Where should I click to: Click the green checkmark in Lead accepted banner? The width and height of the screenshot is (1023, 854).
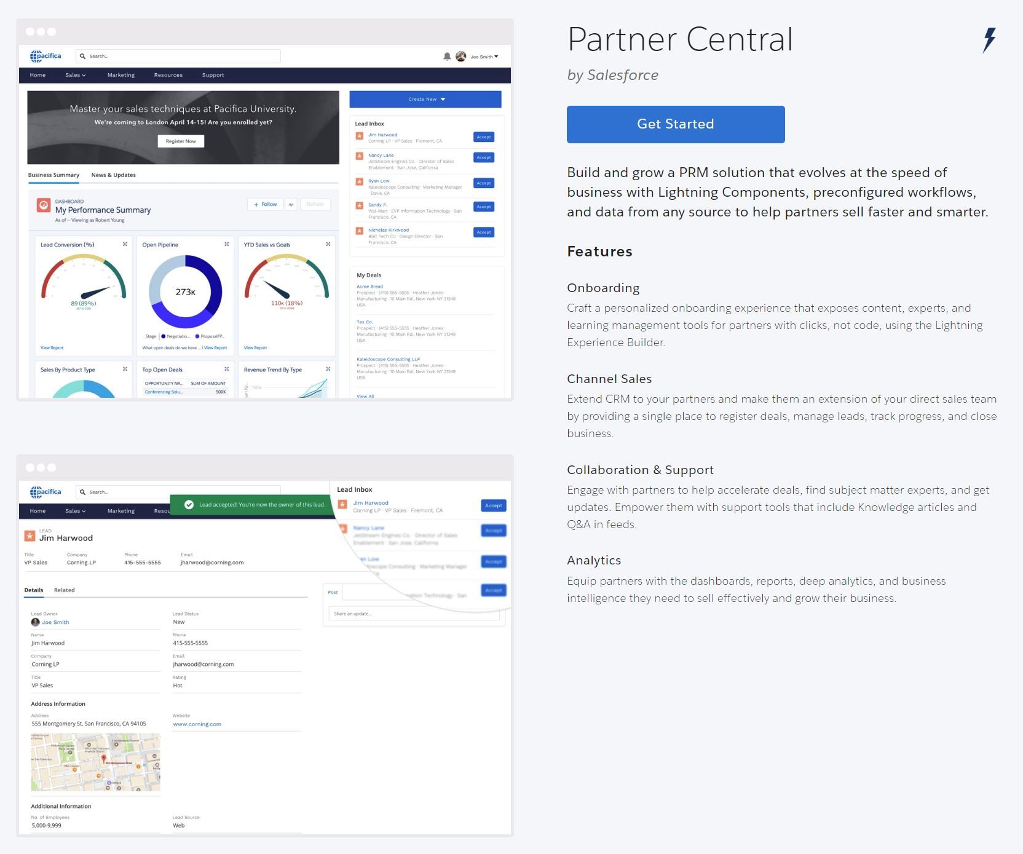coord(189,505)
